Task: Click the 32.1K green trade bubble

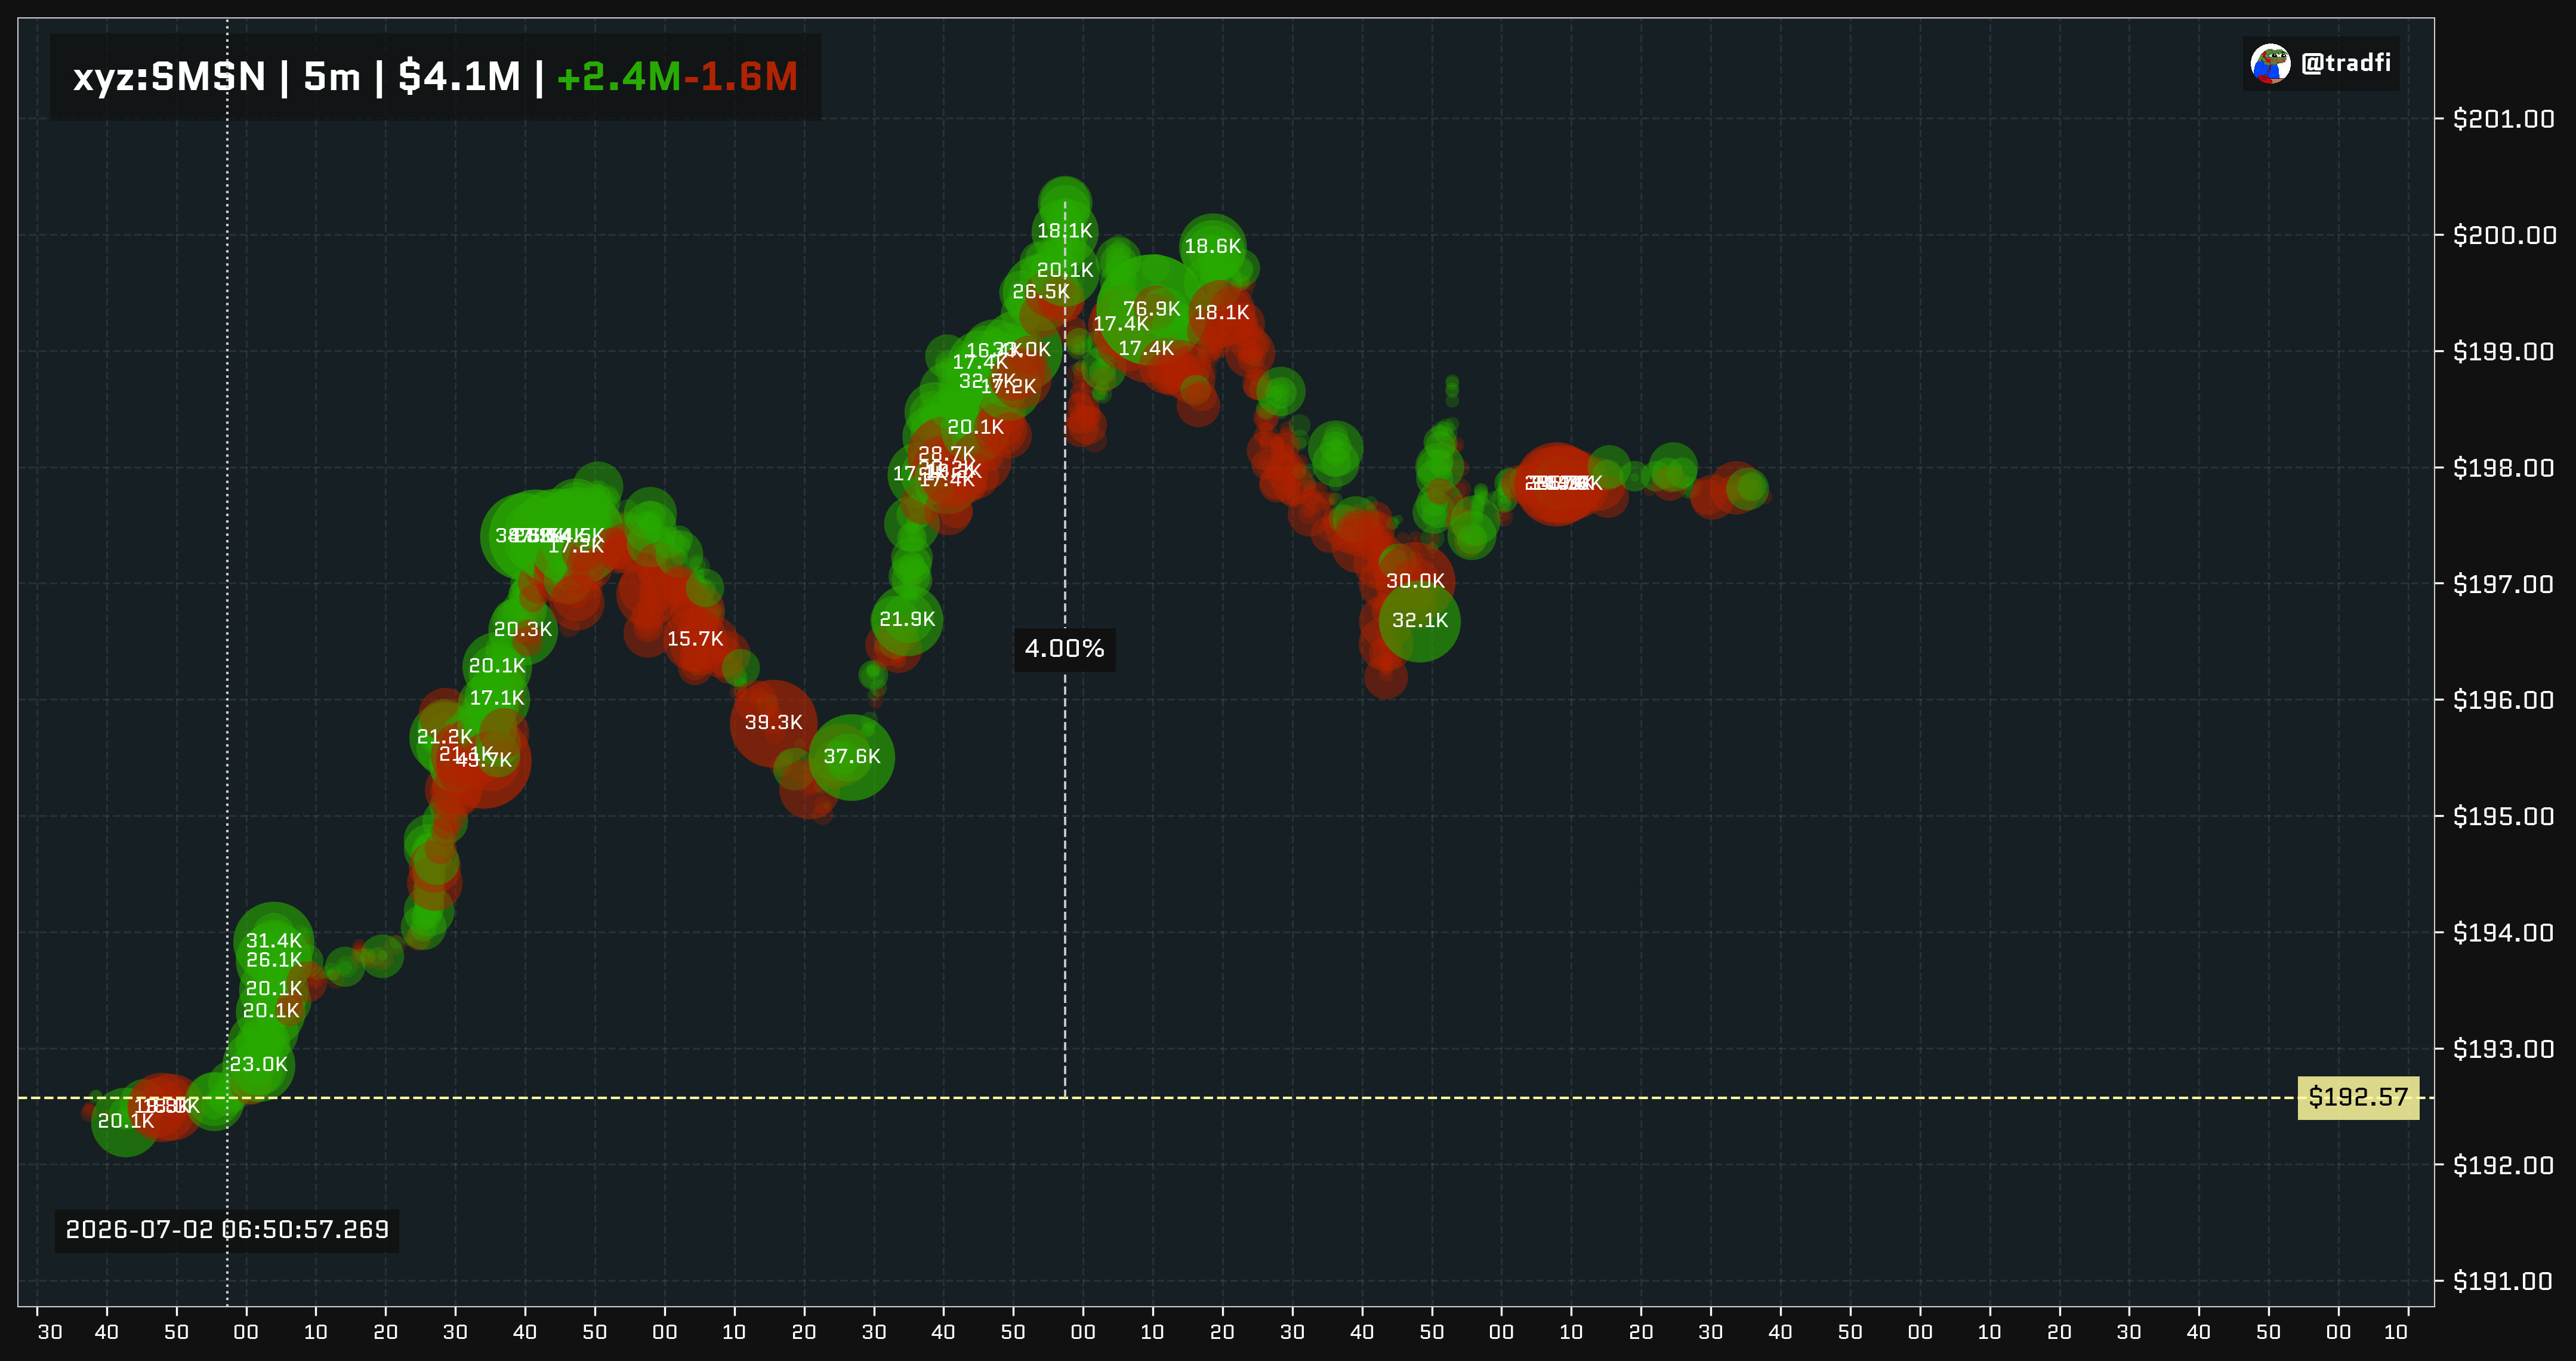Action: 1419,620
